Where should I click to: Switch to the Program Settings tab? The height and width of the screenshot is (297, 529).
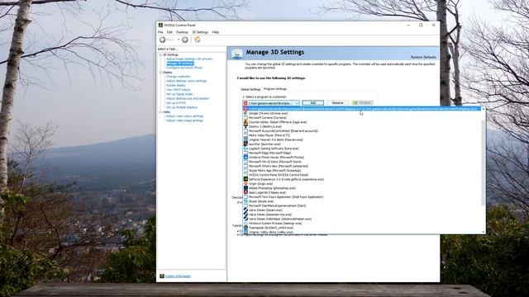275,89
